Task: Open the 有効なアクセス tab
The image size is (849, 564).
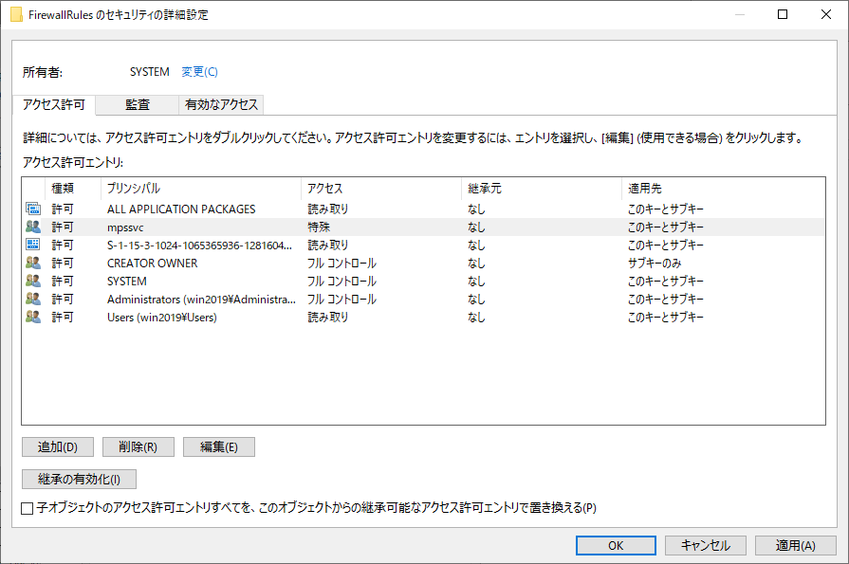Action: 221,104
